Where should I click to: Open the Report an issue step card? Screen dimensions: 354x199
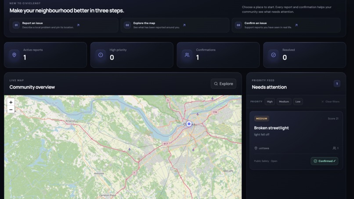click(64, 25)
